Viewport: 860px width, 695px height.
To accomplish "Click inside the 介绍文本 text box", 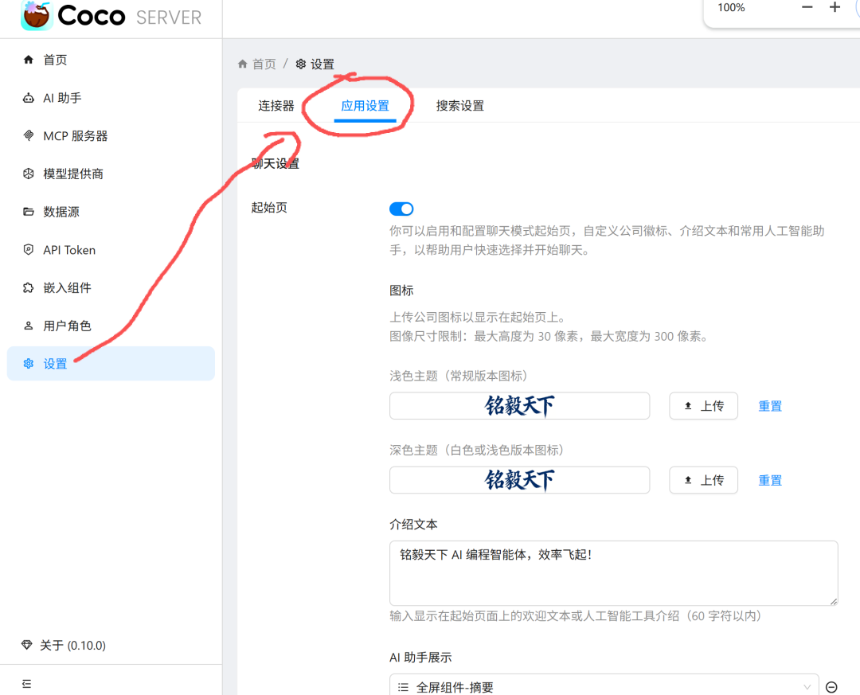I will click(x=613, y=572).
